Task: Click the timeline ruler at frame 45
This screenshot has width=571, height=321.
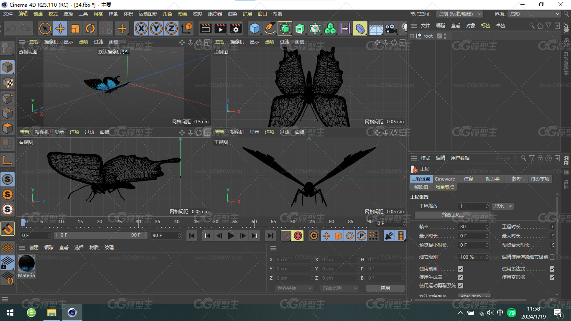Action: pos(196,222)
